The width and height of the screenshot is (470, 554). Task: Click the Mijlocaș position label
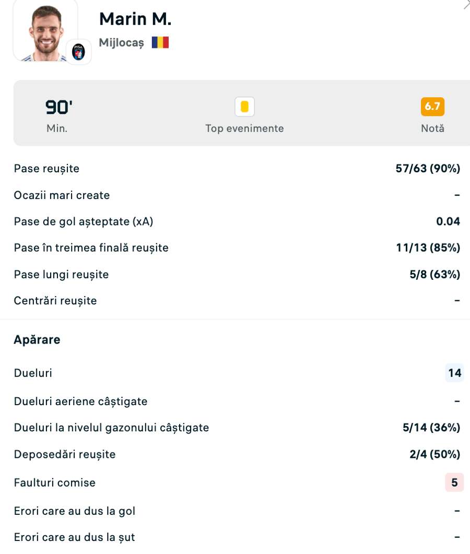click(x=121, y=43)
